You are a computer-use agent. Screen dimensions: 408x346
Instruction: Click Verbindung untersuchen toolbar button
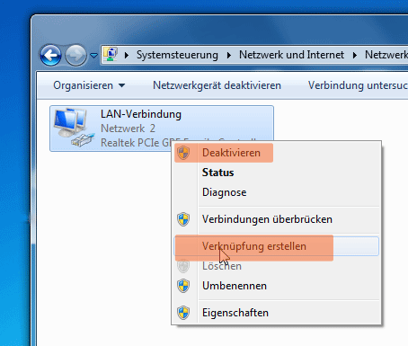358,85
